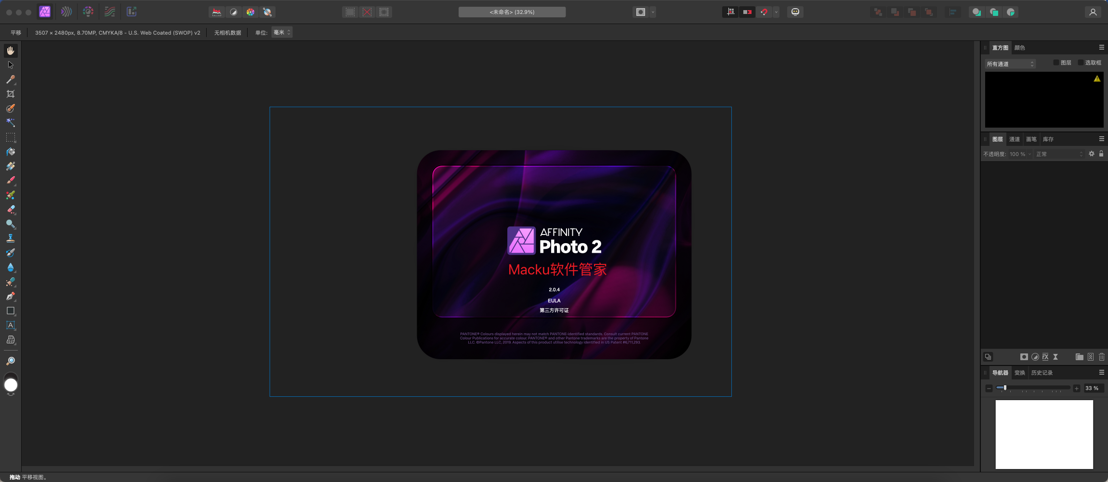Open the snapping options dropdown
The width and height of the screenshot is (1108, 482).
click(x=776, y=12)
